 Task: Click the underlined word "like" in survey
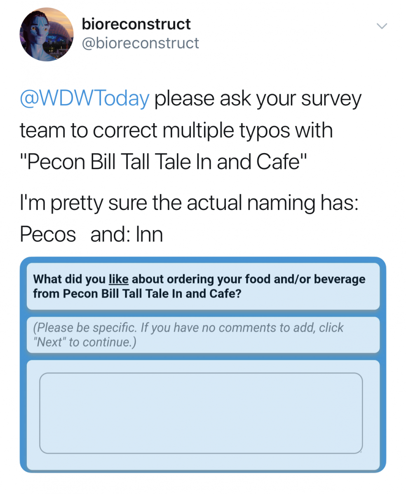(119, 279)
